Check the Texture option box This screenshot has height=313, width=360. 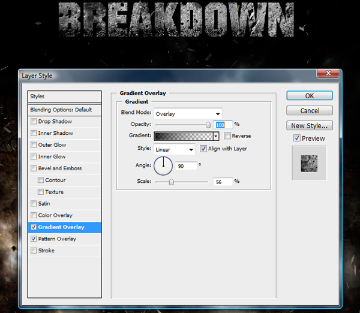(41, 192)
